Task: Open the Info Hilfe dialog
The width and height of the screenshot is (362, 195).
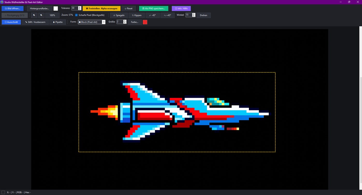Action: point(181,9)
